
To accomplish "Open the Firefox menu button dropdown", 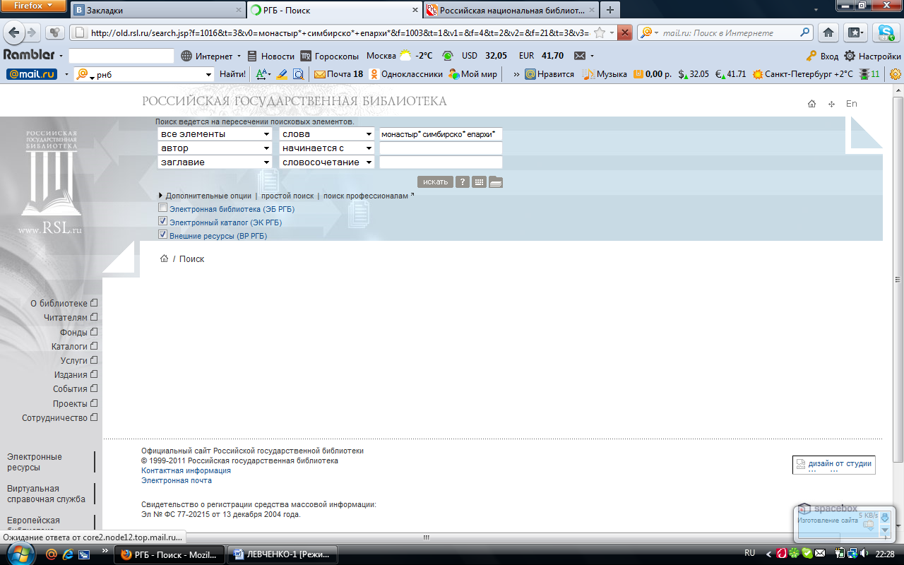I will [x=34, y=6].
